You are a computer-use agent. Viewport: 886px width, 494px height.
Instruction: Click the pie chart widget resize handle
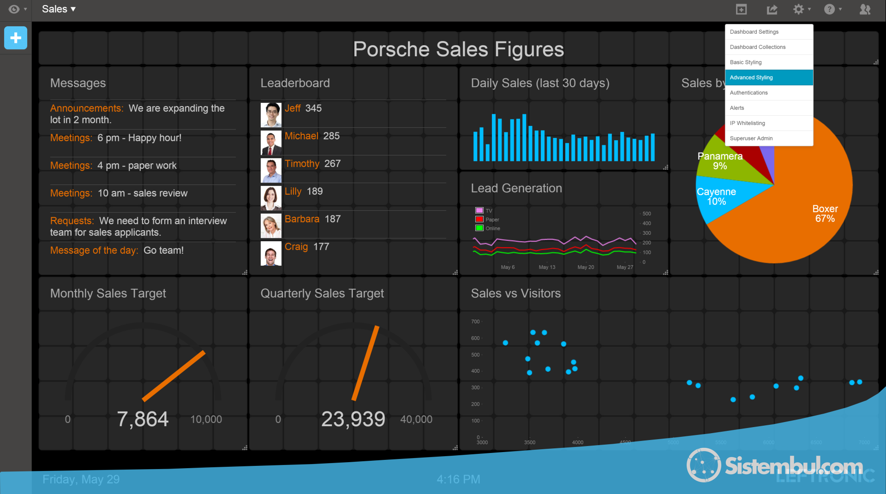(876, 273)
